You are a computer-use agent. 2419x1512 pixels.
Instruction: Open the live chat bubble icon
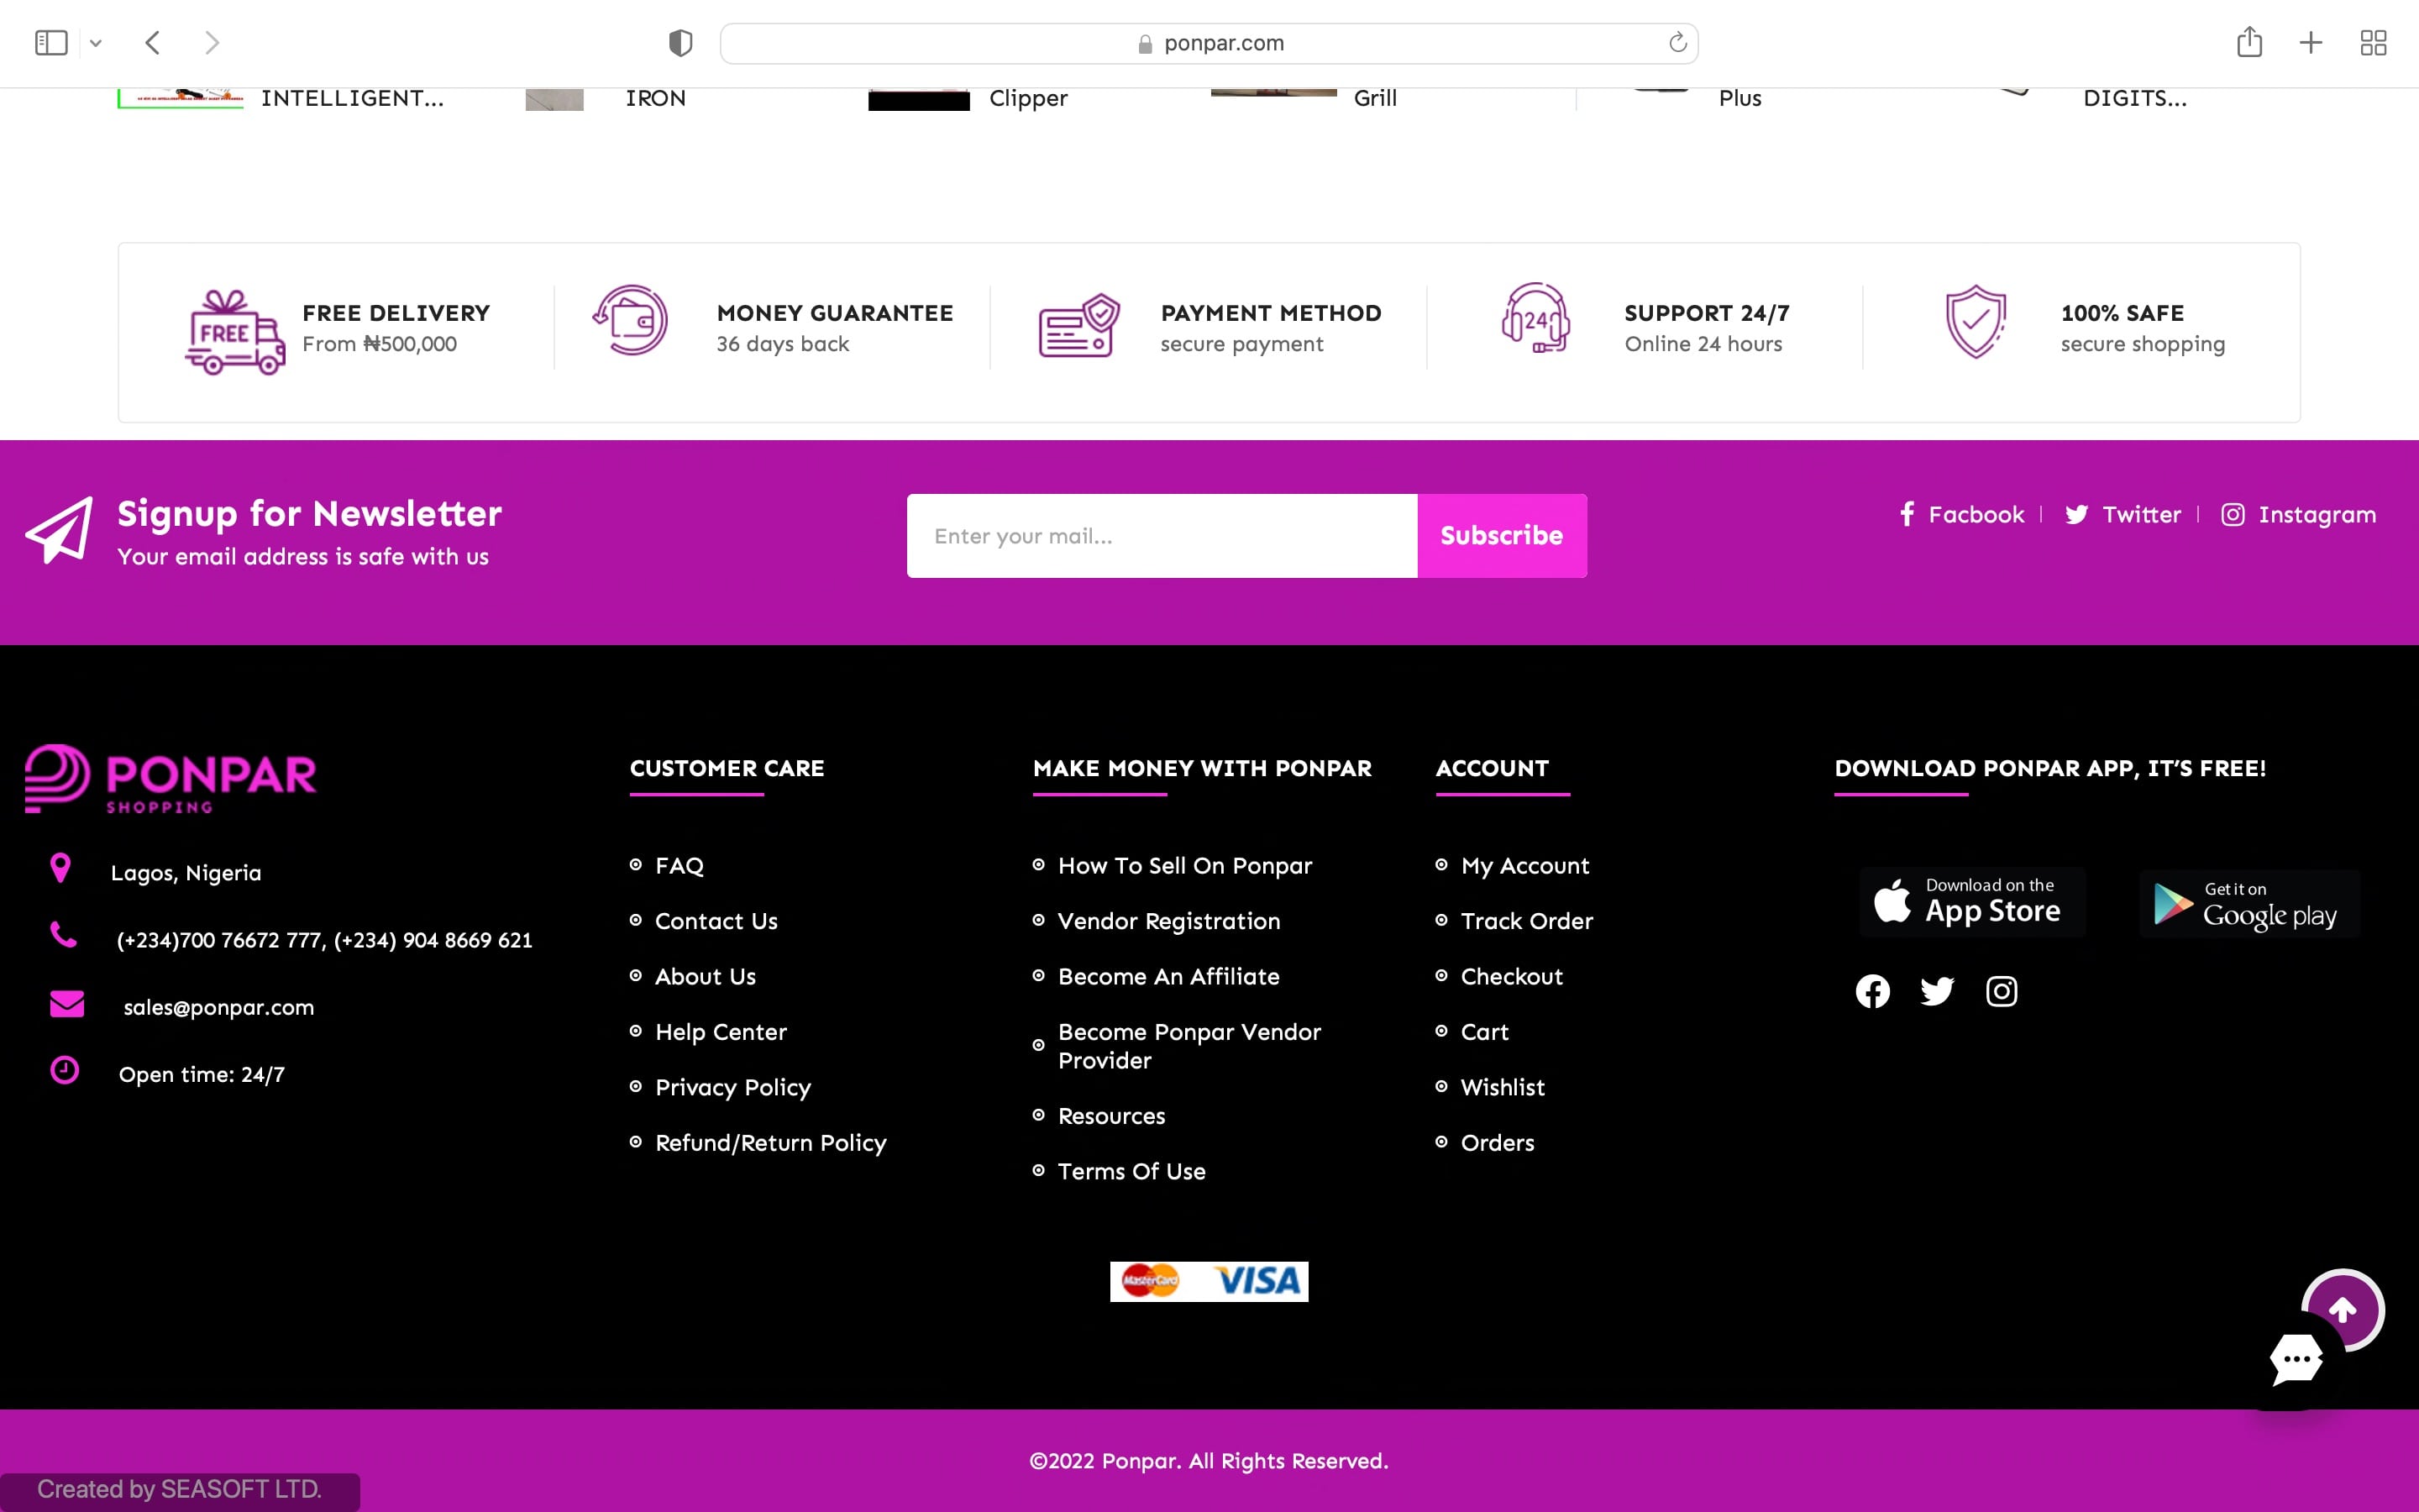coord(2295,1360)
